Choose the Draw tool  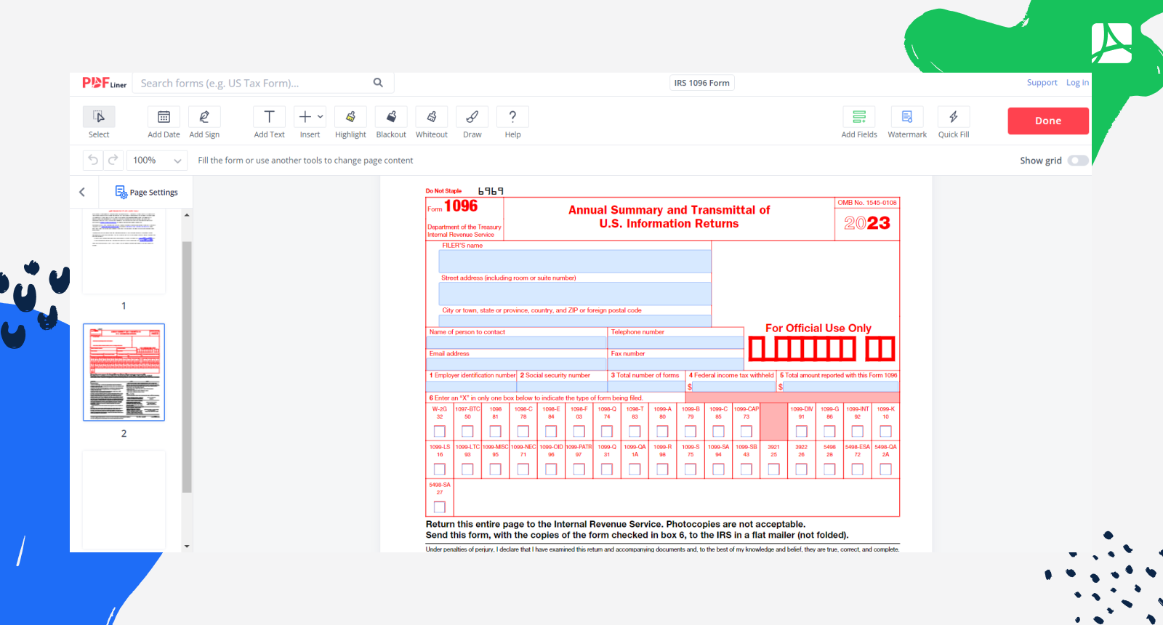pyautogui.click(x=472, y=117)
